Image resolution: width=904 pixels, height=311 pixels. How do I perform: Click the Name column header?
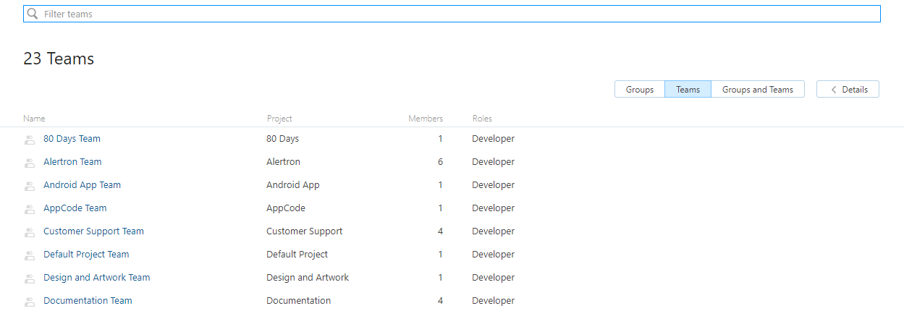(x=34, y=119)
